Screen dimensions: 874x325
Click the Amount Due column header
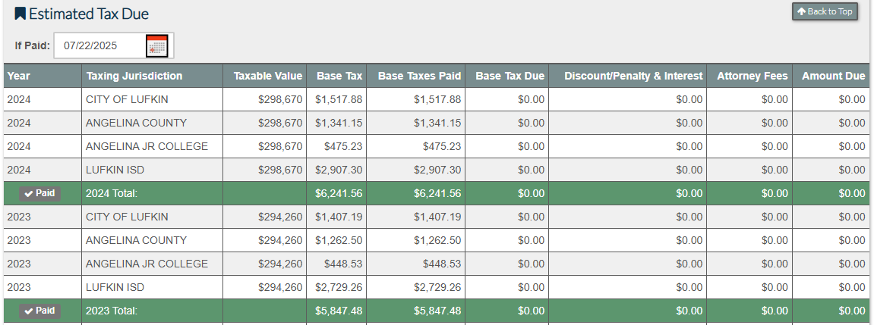pos(833,76)
